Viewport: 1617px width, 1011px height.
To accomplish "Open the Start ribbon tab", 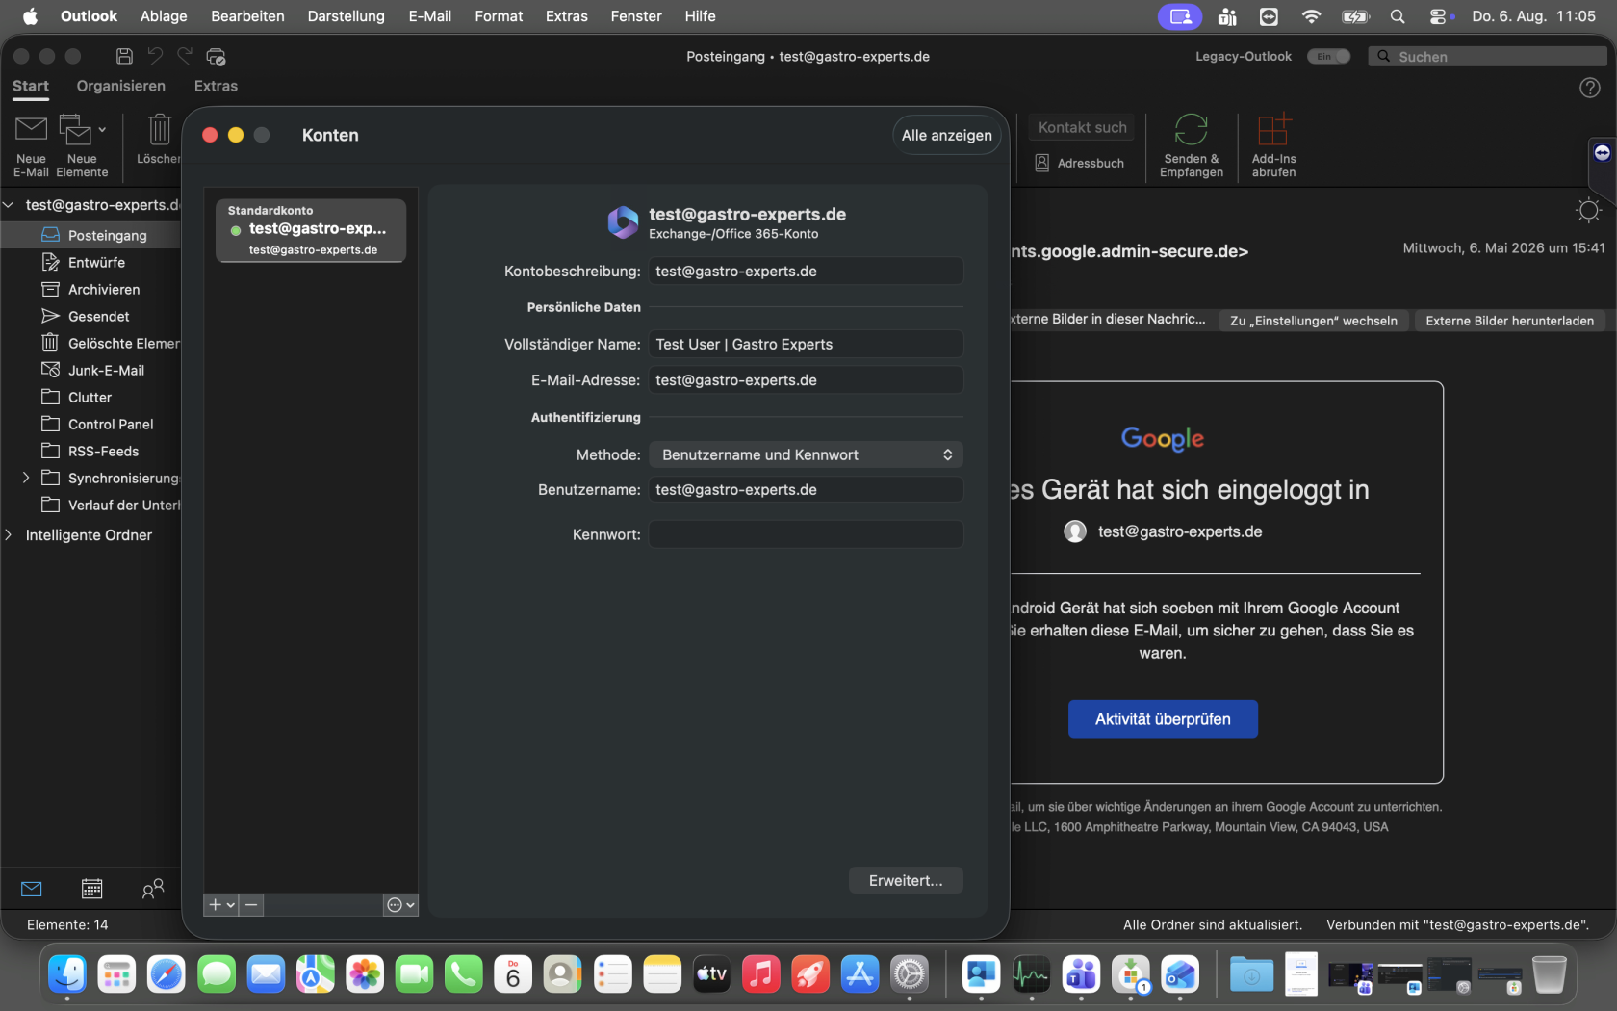I will click(31, 86).
